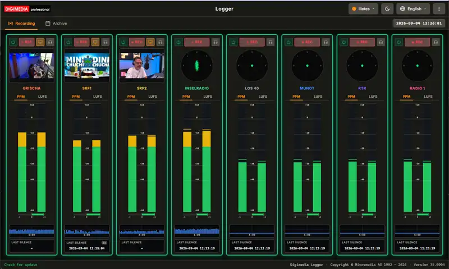Image resolution: width=449 pixels, height=269 pixels.
Task: Toggle video monitor icon on GRISCHA
Action: pyautogui.click(x=40, y=42)
